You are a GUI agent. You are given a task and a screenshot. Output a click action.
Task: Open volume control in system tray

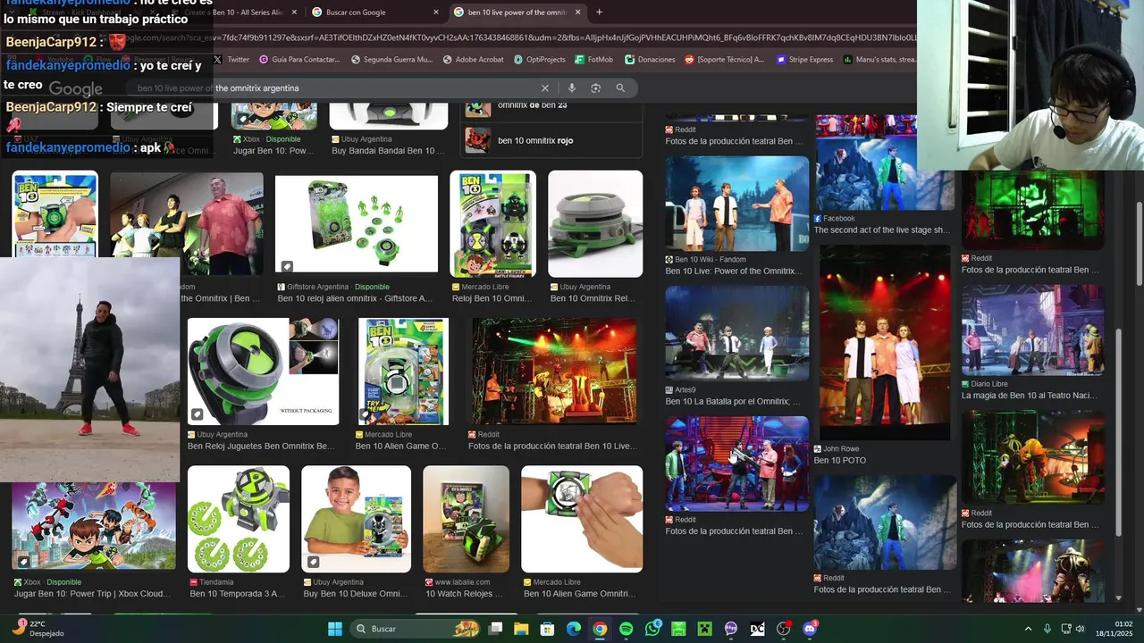tap(1081, 629)
